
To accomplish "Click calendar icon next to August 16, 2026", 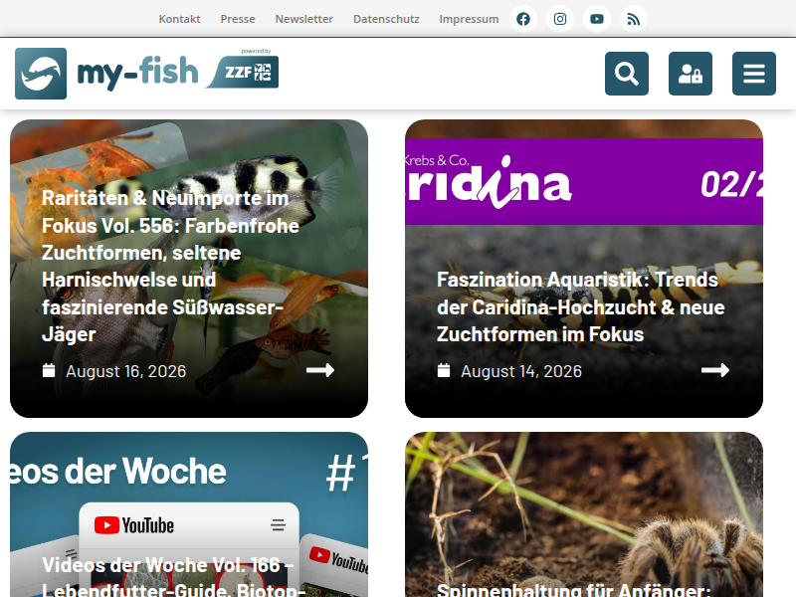I will point(49,370).
